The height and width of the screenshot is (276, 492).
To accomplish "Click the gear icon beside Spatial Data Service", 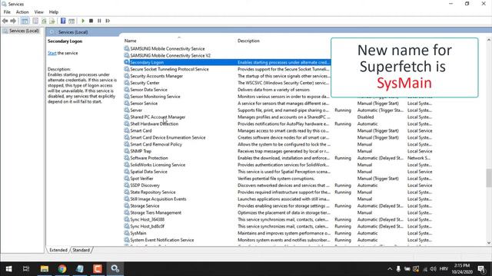I will pos(126,172).
